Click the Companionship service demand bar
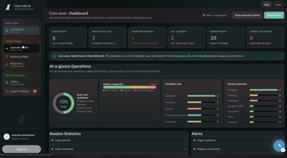 263,106
